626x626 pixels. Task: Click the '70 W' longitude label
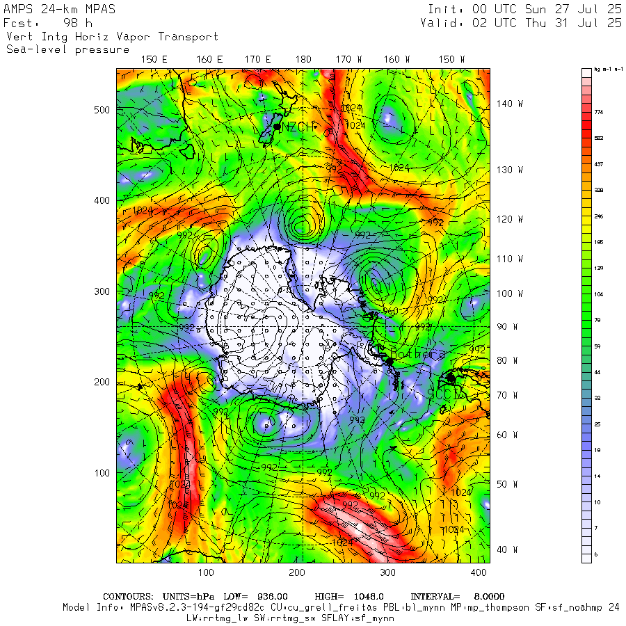507,395
